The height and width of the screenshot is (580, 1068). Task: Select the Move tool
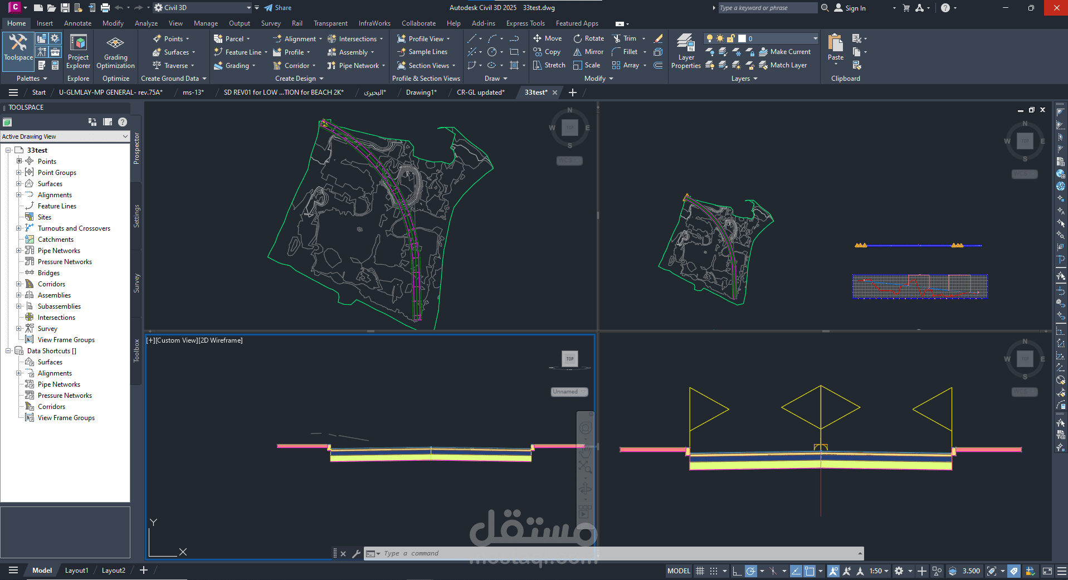pyautogui.click(x=547, y=38)
